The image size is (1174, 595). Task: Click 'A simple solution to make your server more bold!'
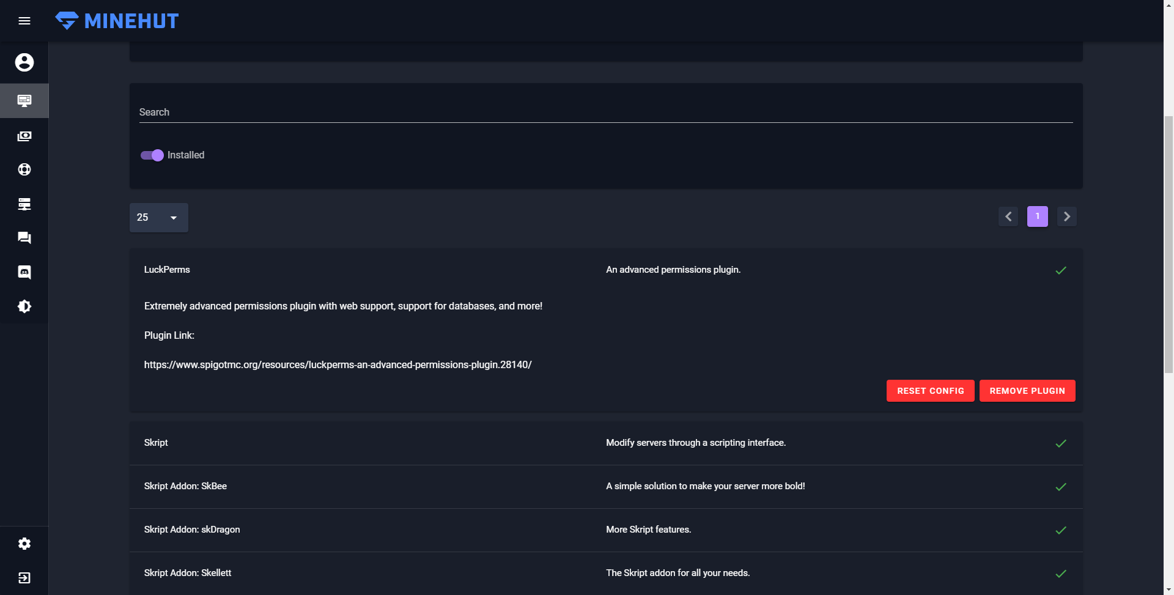pos(706,486)
